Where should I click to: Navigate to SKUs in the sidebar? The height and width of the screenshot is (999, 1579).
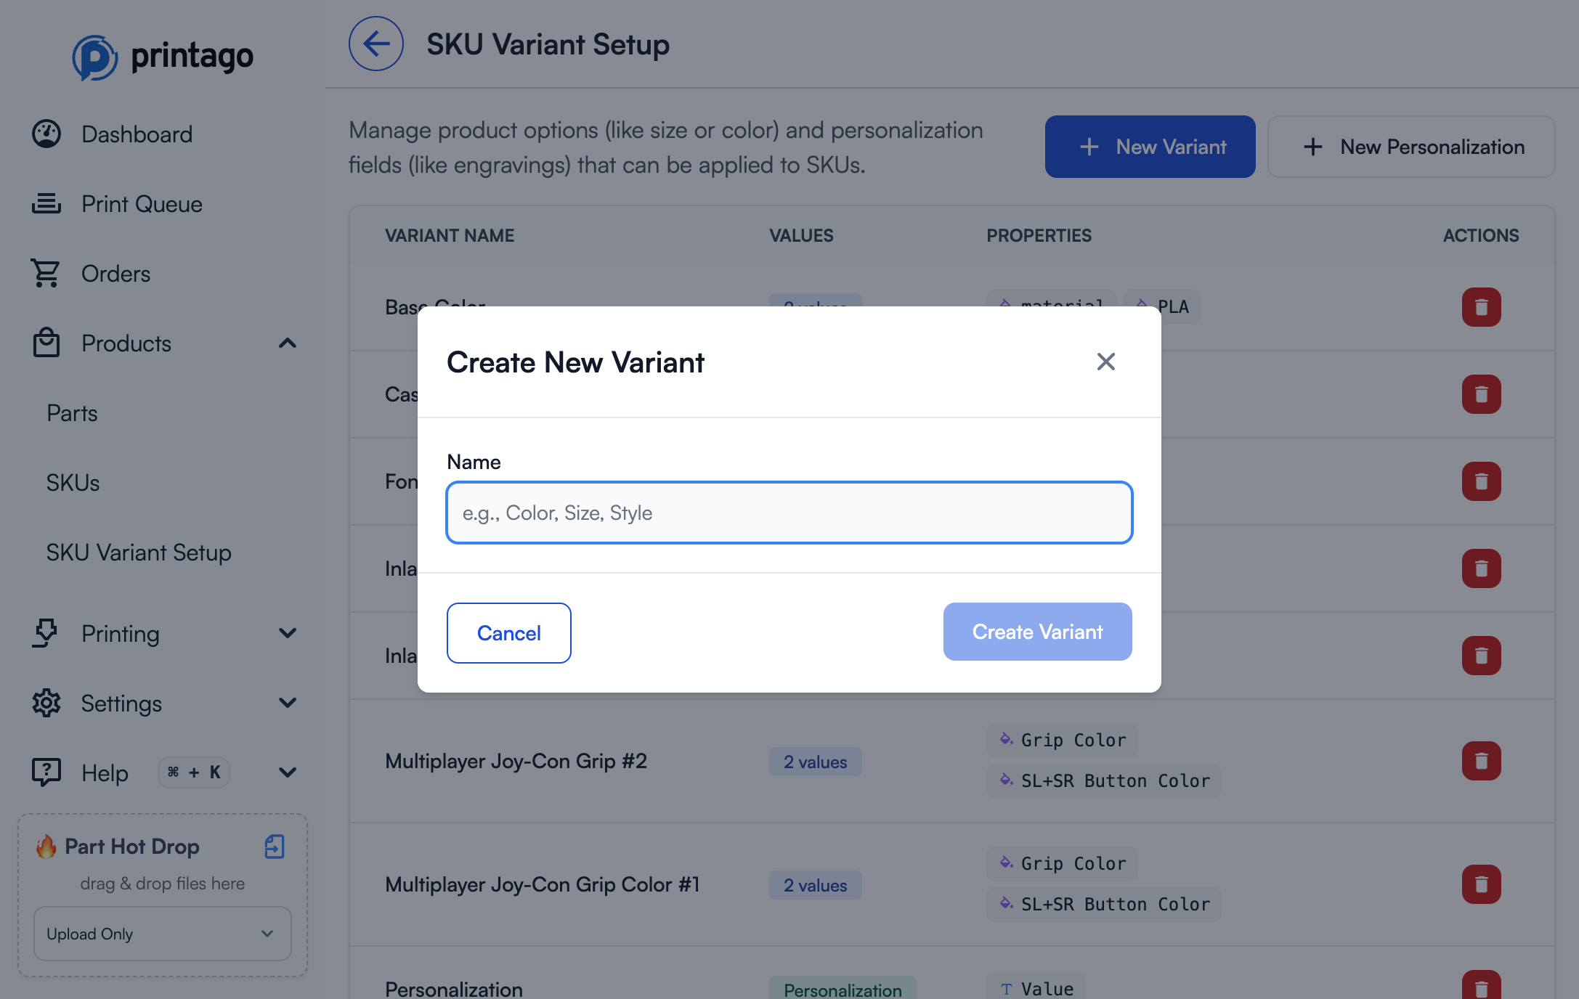pos(73,482)
